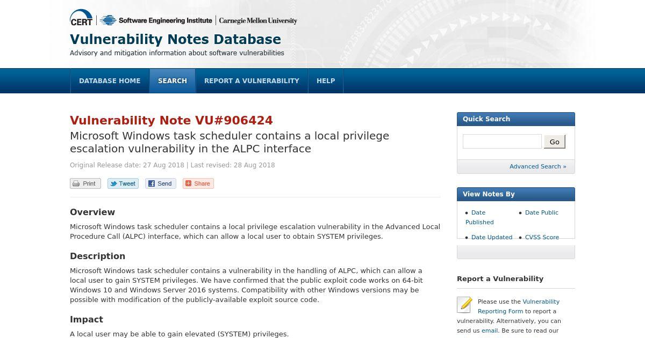
Task: Click the View Notes By panel header
Action: click(x=516, y=194)
